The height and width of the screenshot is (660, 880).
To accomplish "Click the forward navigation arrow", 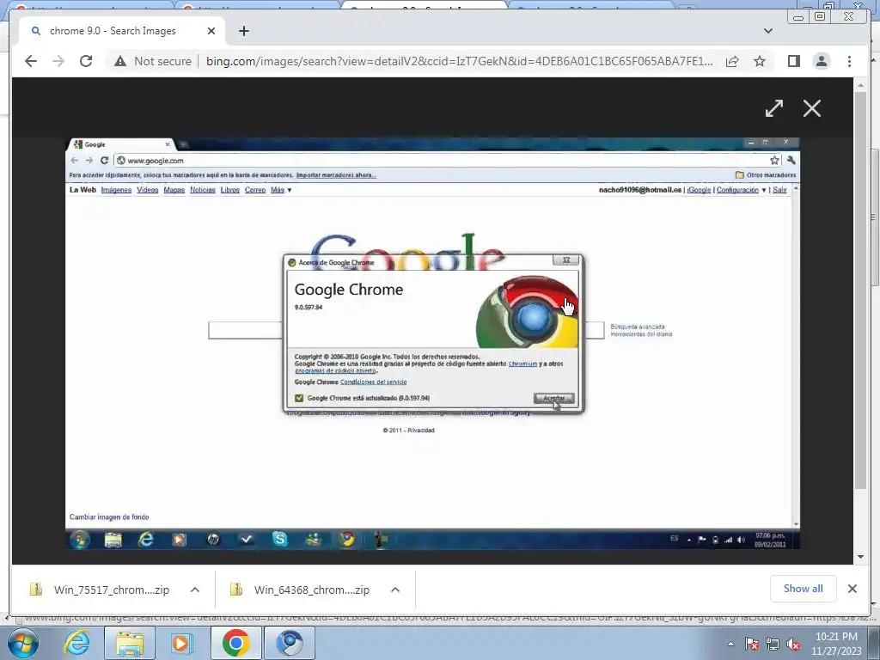I will pos(58,61).
